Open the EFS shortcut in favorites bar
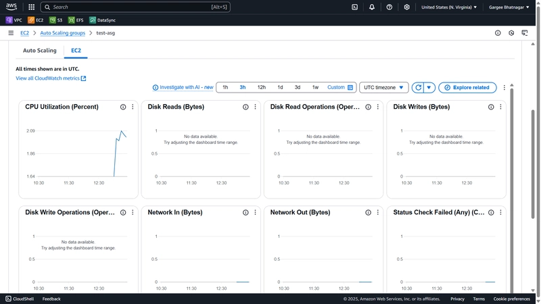The image size is (541, 304). [76, 20]
